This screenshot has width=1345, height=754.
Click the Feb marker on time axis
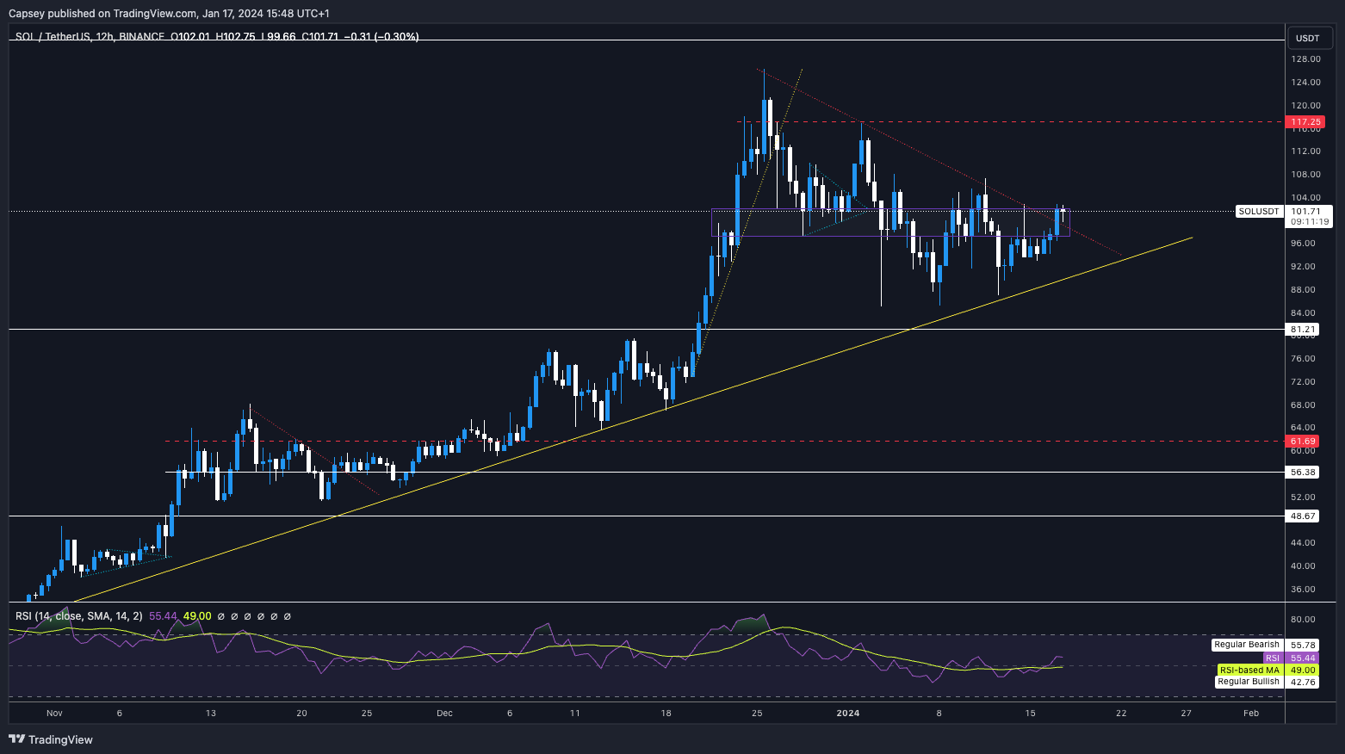[1251, 713]
